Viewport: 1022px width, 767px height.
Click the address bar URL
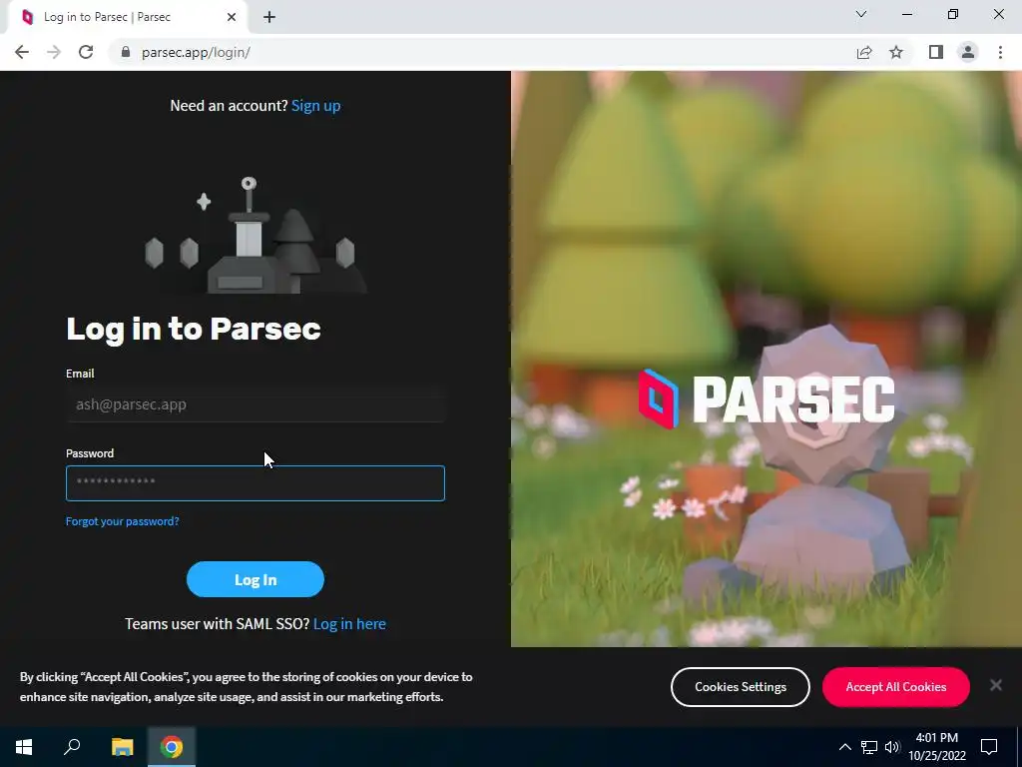point(196,52)
